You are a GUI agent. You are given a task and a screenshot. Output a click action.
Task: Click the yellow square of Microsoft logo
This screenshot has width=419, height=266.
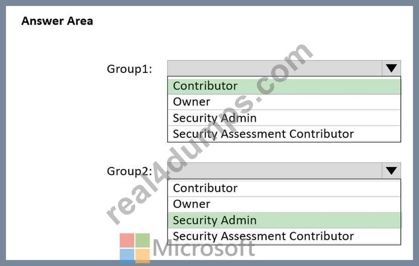pyautogui.click(x=142, y=256)
